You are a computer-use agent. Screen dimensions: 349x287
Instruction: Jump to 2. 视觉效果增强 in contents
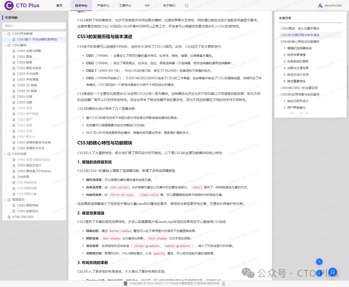[294, 55]
